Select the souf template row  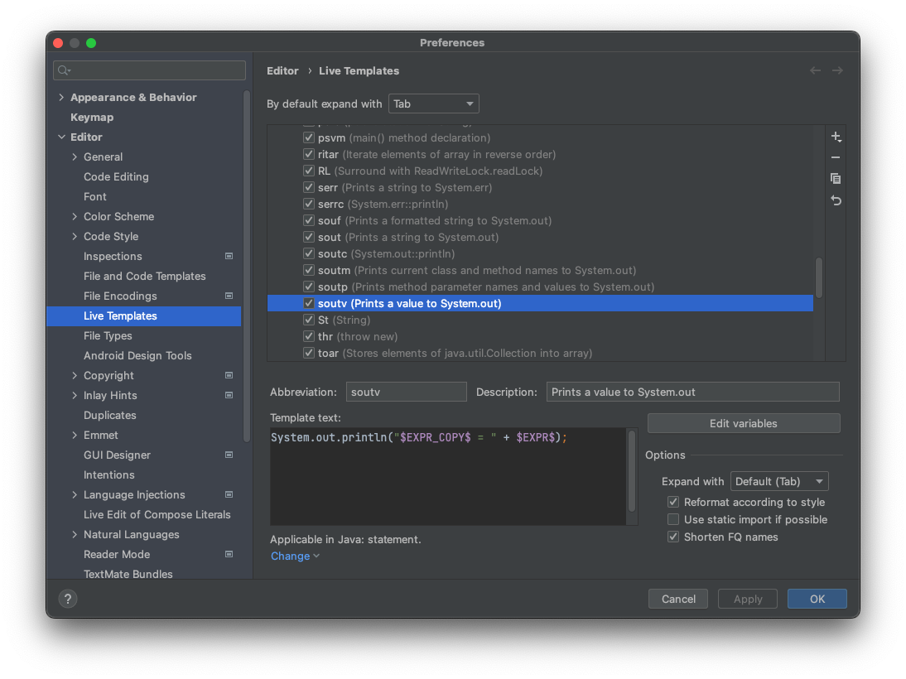point(540,221)
